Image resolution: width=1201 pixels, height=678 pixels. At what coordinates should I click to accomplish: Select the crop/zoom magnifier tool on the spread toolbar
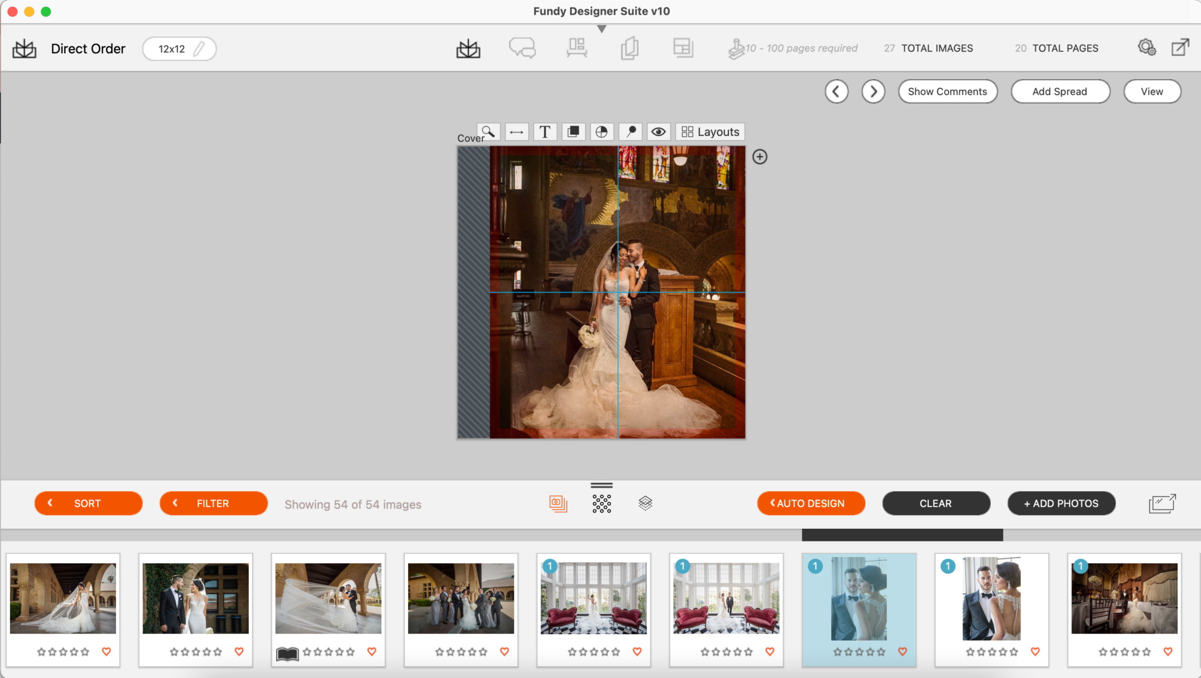(488, 132)
